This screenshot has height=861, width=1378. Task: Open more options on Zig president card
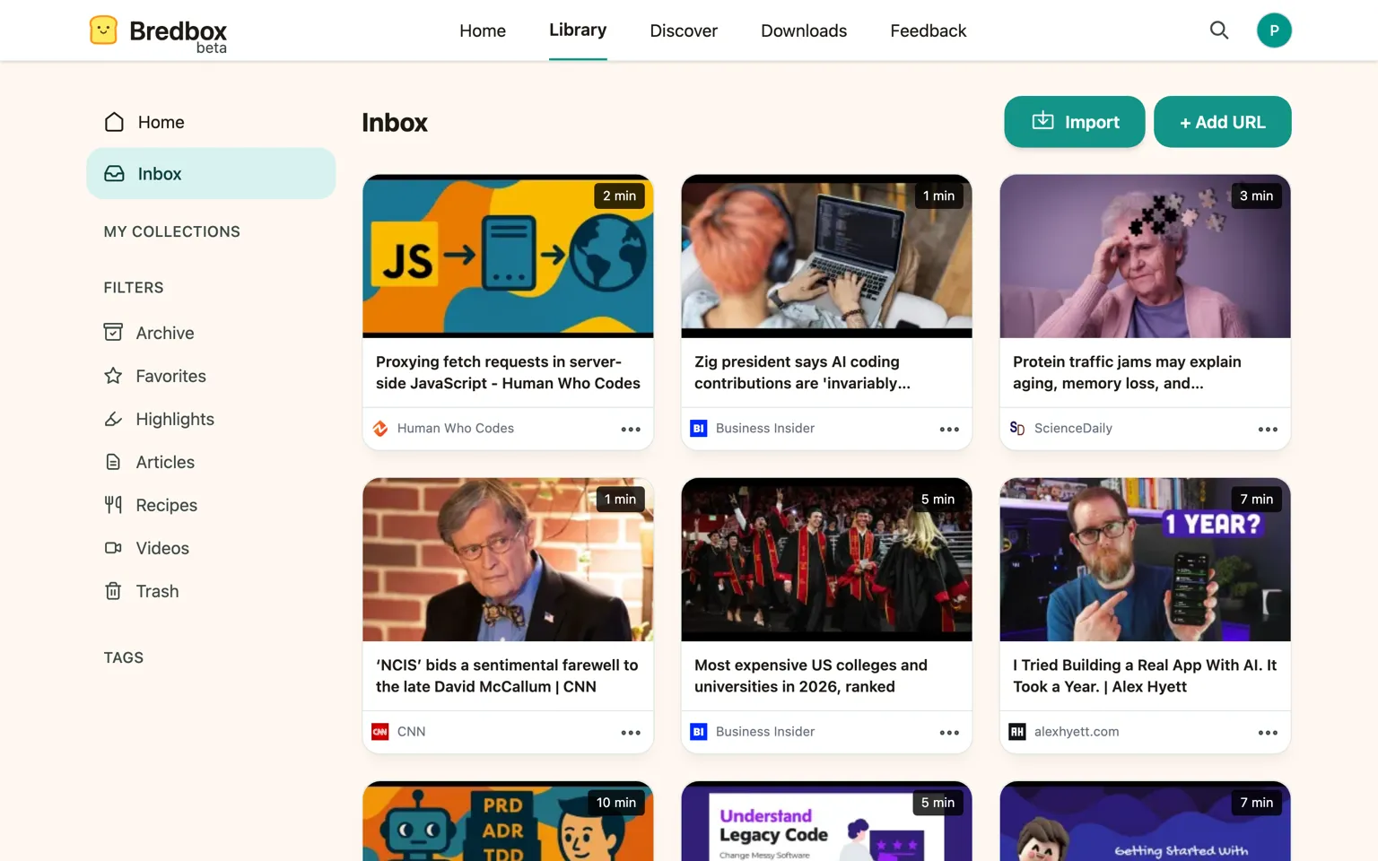pos(949,430)
